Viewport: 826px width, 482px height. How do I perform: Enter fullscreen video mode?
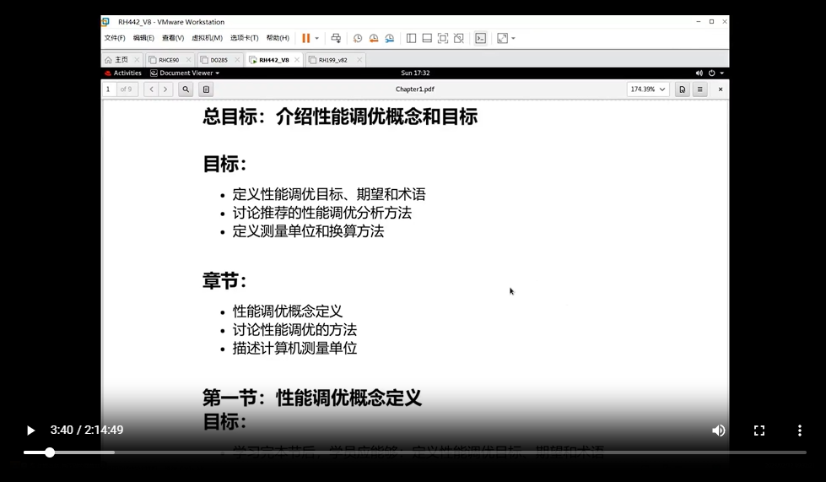[x=759, y=431]
